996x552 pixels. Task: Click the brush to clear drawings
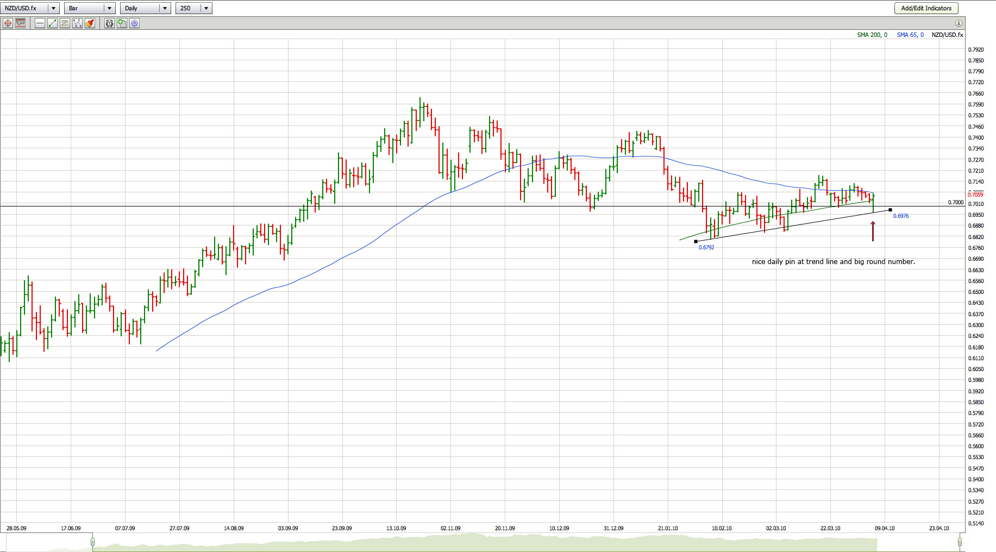tap(90, 23)
